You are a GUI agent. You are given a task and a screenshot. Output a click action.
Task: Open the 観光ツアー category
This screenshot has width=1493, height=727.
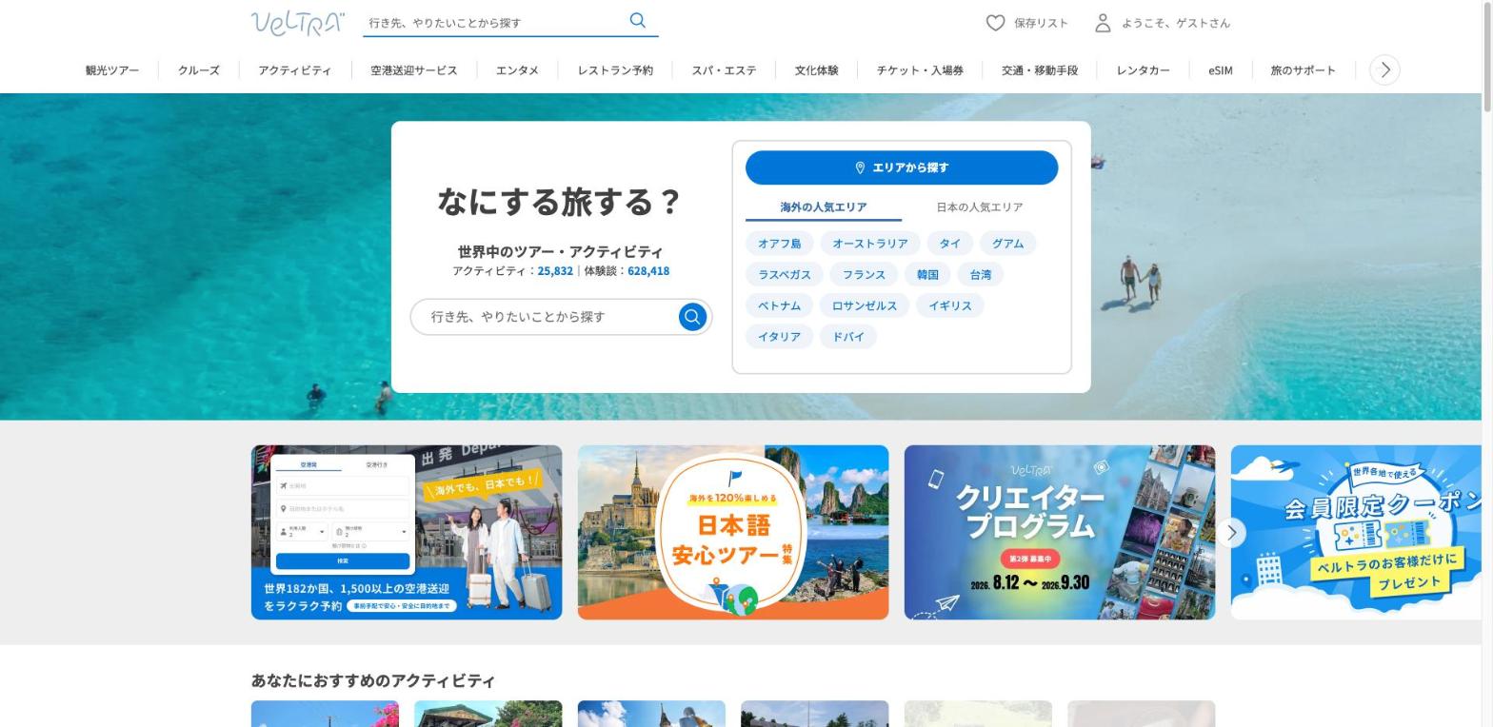(112, 70)
